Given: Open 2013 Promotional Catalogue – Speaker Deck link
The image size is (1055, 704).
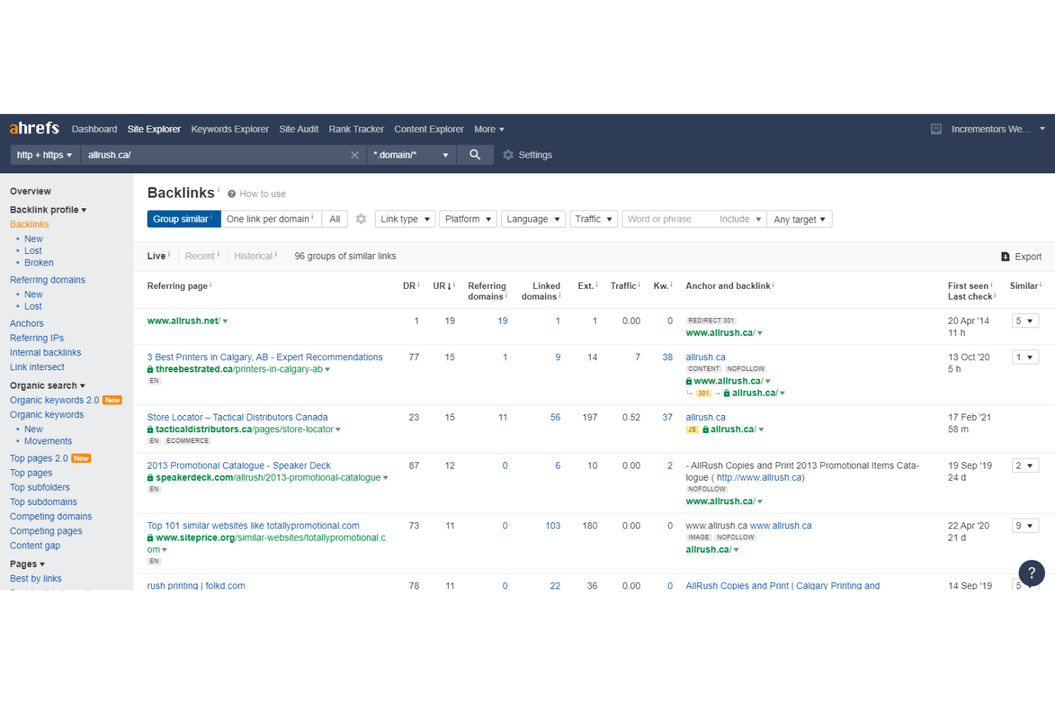Looking at the screenshot, I should coord(239,466).
